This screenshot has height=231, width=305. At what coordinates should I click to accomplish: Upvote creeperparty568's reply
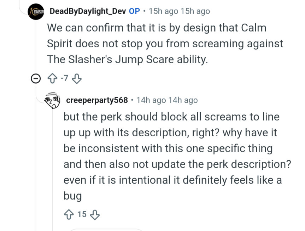click(69, 214)
